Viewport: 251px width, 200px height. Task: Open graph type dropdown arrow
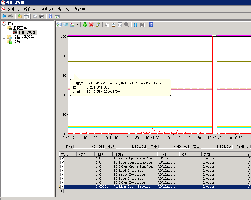(x=77, y=25)
